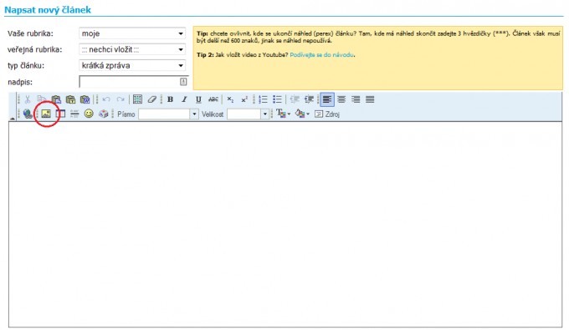Justify text alignment
The image size is (569, 330).
coord(370,99)
